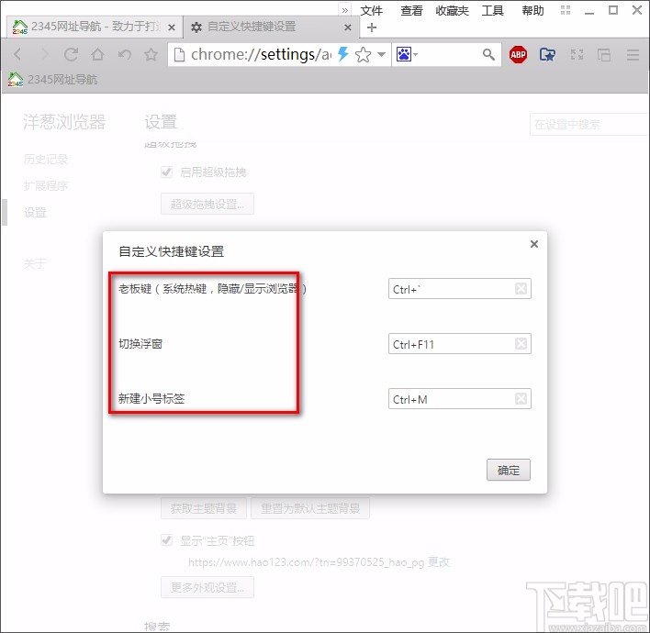Open the Baidu search engine selector
The width and height of the screenshot is (650, 633).
(407, 54)
